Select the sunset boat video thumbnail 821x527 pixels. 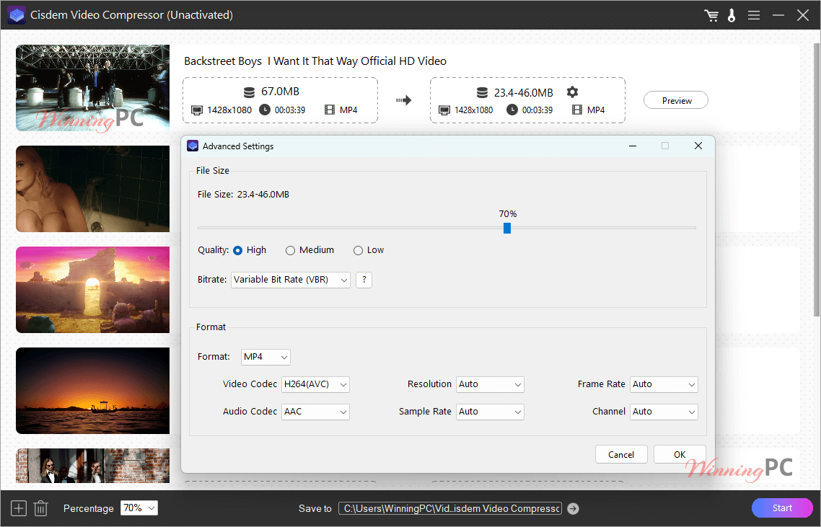(x=92, y=391)
